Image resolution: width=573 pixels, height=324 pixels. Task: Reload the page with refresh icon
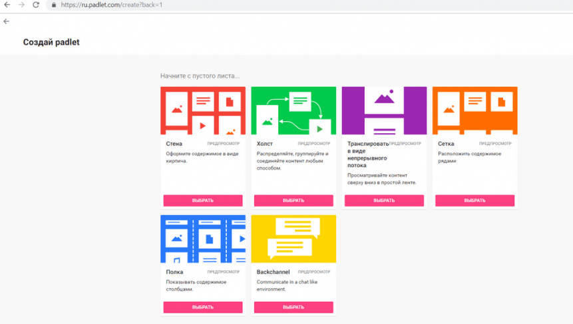(x=36, y=5)
